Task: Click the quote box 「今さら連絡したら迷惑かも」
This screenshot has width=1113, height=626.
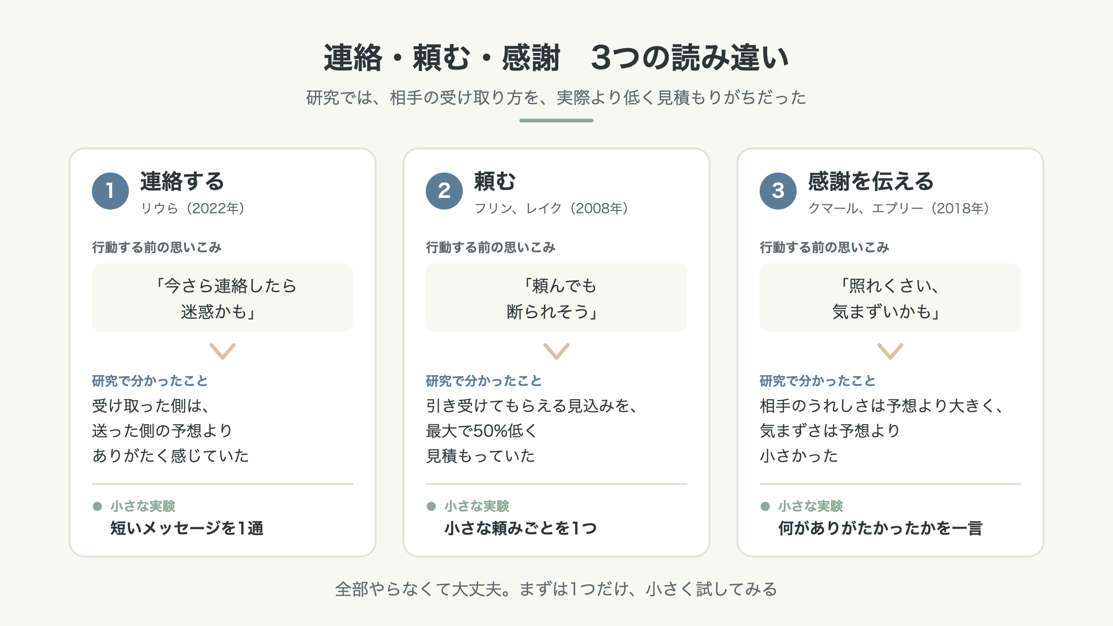Action: (x=223, y=298)
